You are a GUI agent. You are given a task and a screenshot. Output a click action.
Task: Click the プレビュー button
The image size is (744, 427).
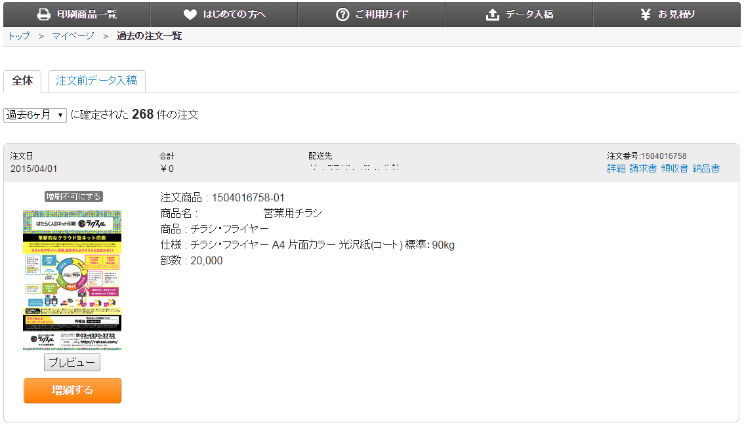(x=72, y=363)
